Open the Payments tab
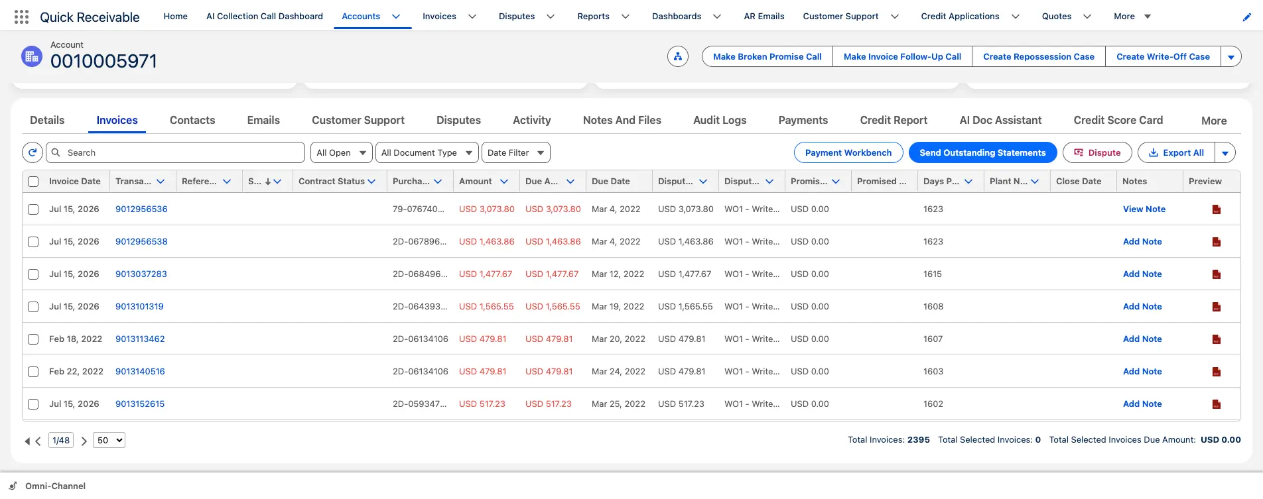This screenshot has width=1263, height=499. point(803,121)
